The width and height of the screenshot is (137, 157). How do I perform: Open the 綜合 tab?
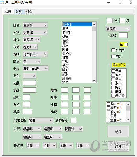[x=30, y=12]
